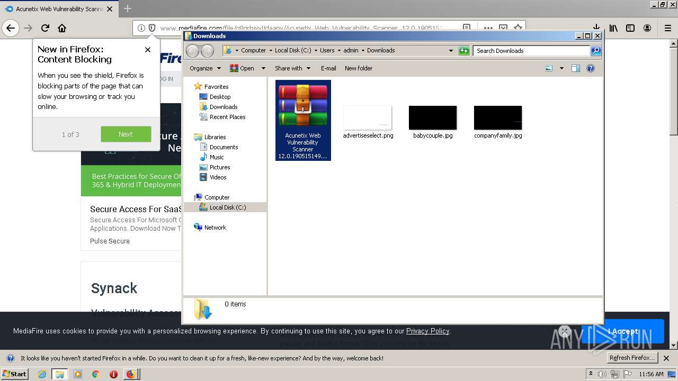This screenshot has width=678, height=381.
Task: Select Acunetix Web Vulnerability Scanner archive
Action: pos(303,120)
